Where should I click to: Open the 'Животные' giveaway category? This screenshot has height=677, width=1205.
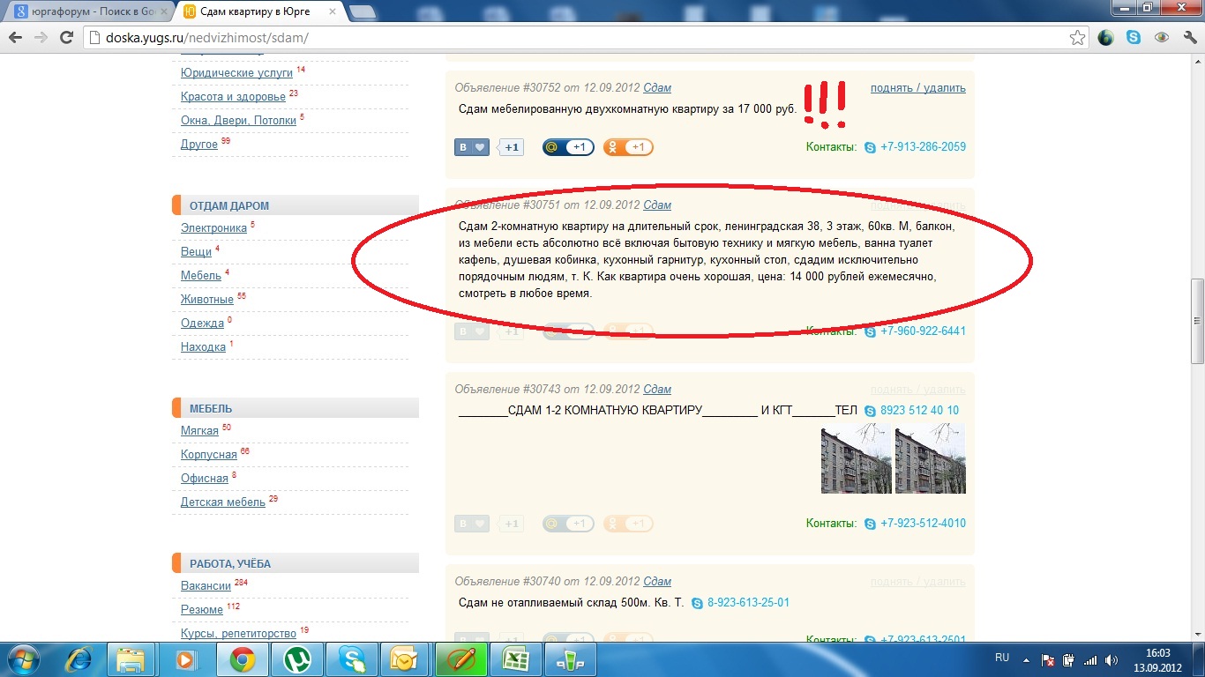pyautogui.click(x=206, y=300)
